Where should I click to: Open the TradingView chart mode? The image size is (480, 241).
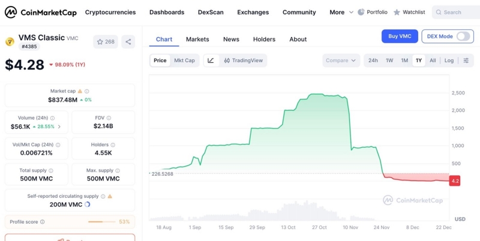243,60
